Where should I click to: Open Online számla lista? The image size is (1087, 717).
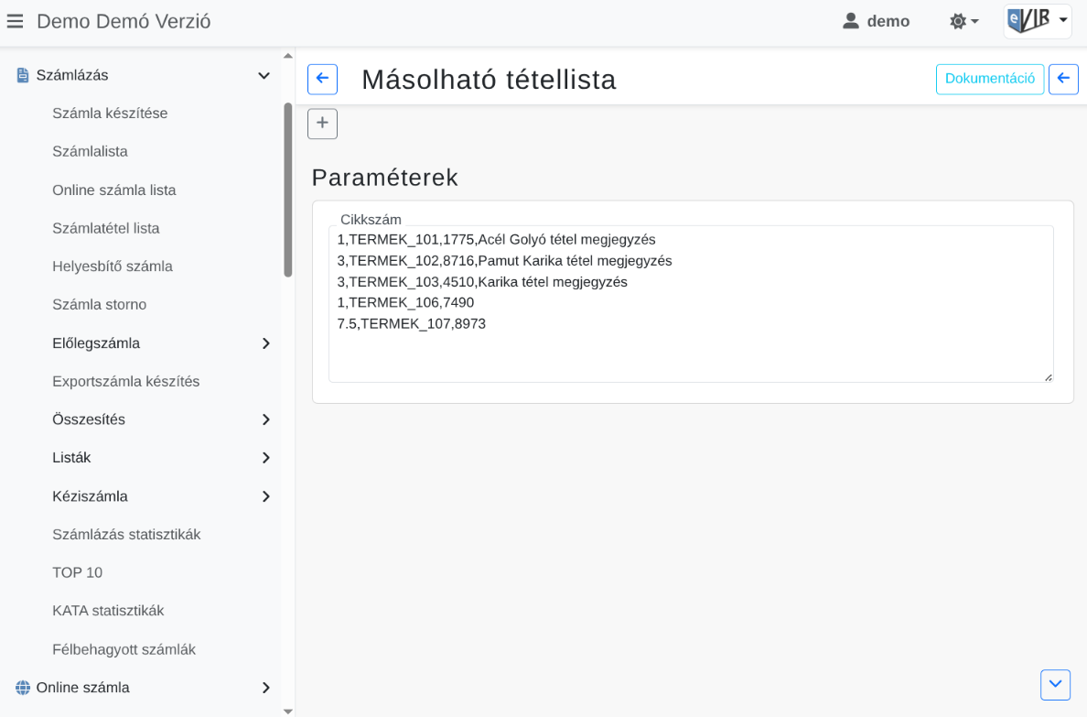(x=114, y=190)
